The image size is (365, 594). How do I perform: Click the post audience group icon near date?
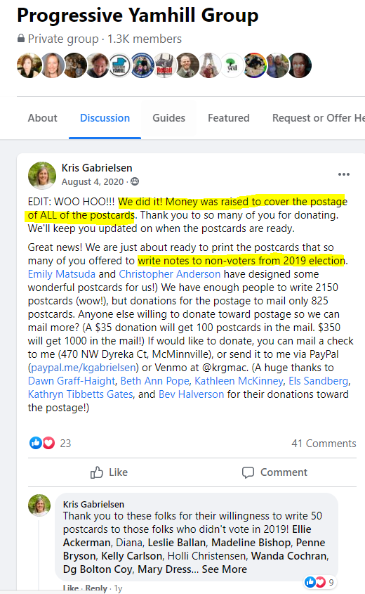pos(135,182)
